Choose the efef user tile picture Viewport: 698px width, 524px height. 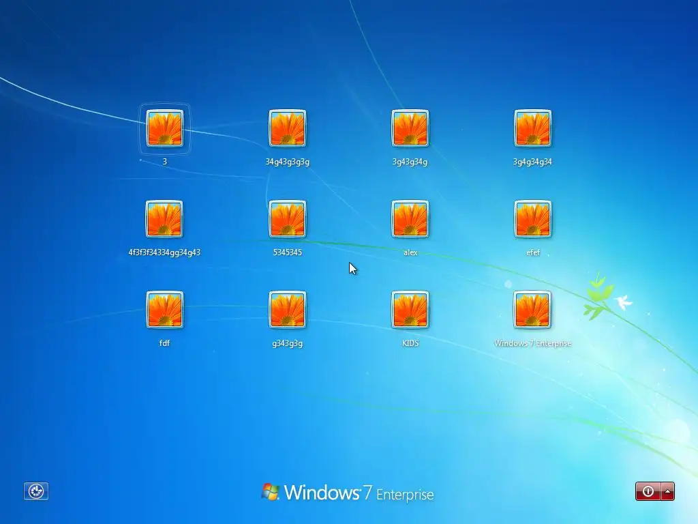(532, 219)
